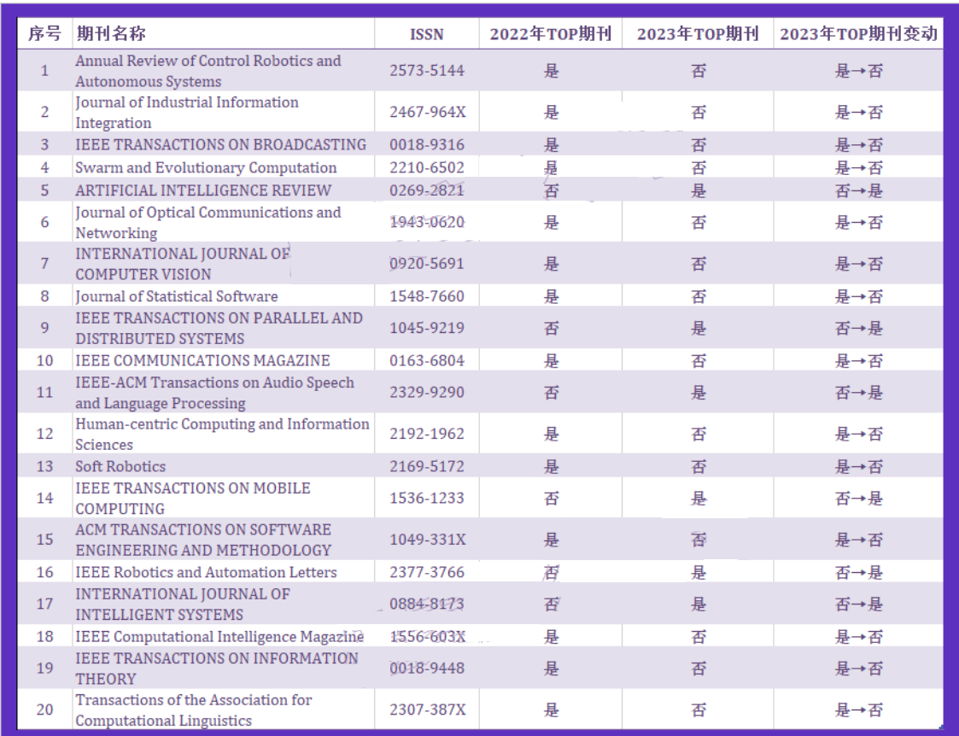This screenshot has height=736, width=959.
Task: Select Journal of Industrial Information Integration
Action: [187, 113]
